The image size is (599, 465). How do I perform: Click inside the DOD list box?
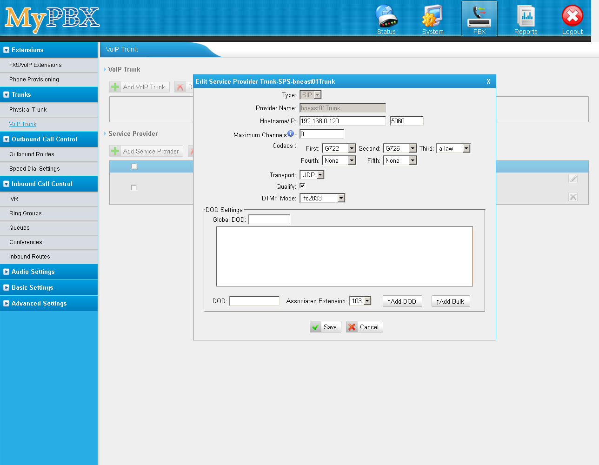pos(345,256)
